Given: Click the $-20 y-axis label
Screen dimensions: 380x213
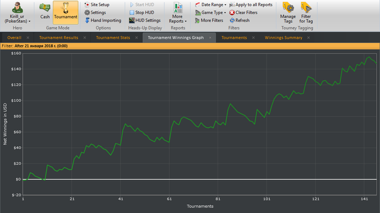Looking at the screenshot, I should pyautogui.click(x=16, y=195).
